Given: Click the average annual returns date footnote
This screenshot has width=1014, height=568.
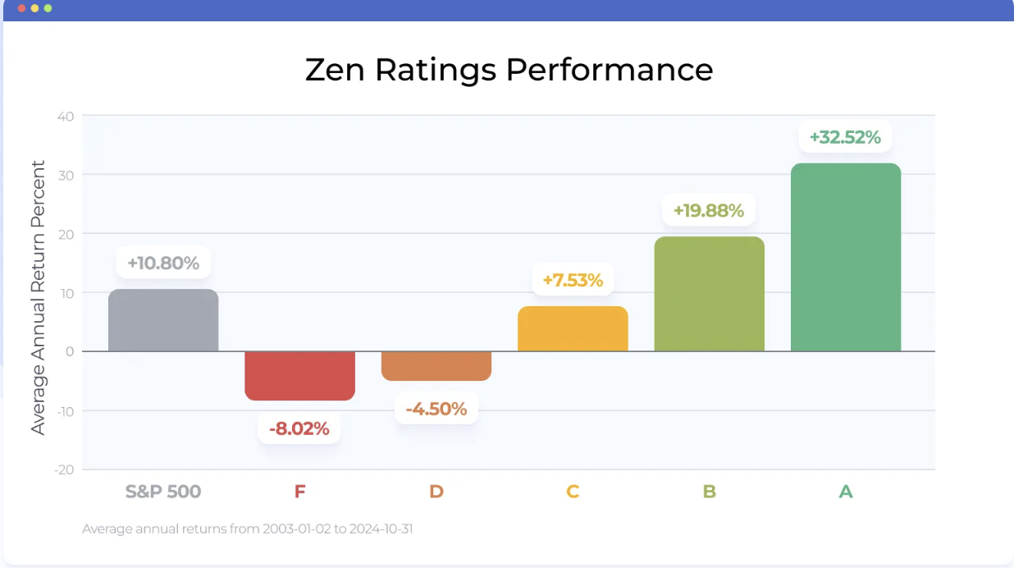Looking at the screenshot, I should point(247,529).
